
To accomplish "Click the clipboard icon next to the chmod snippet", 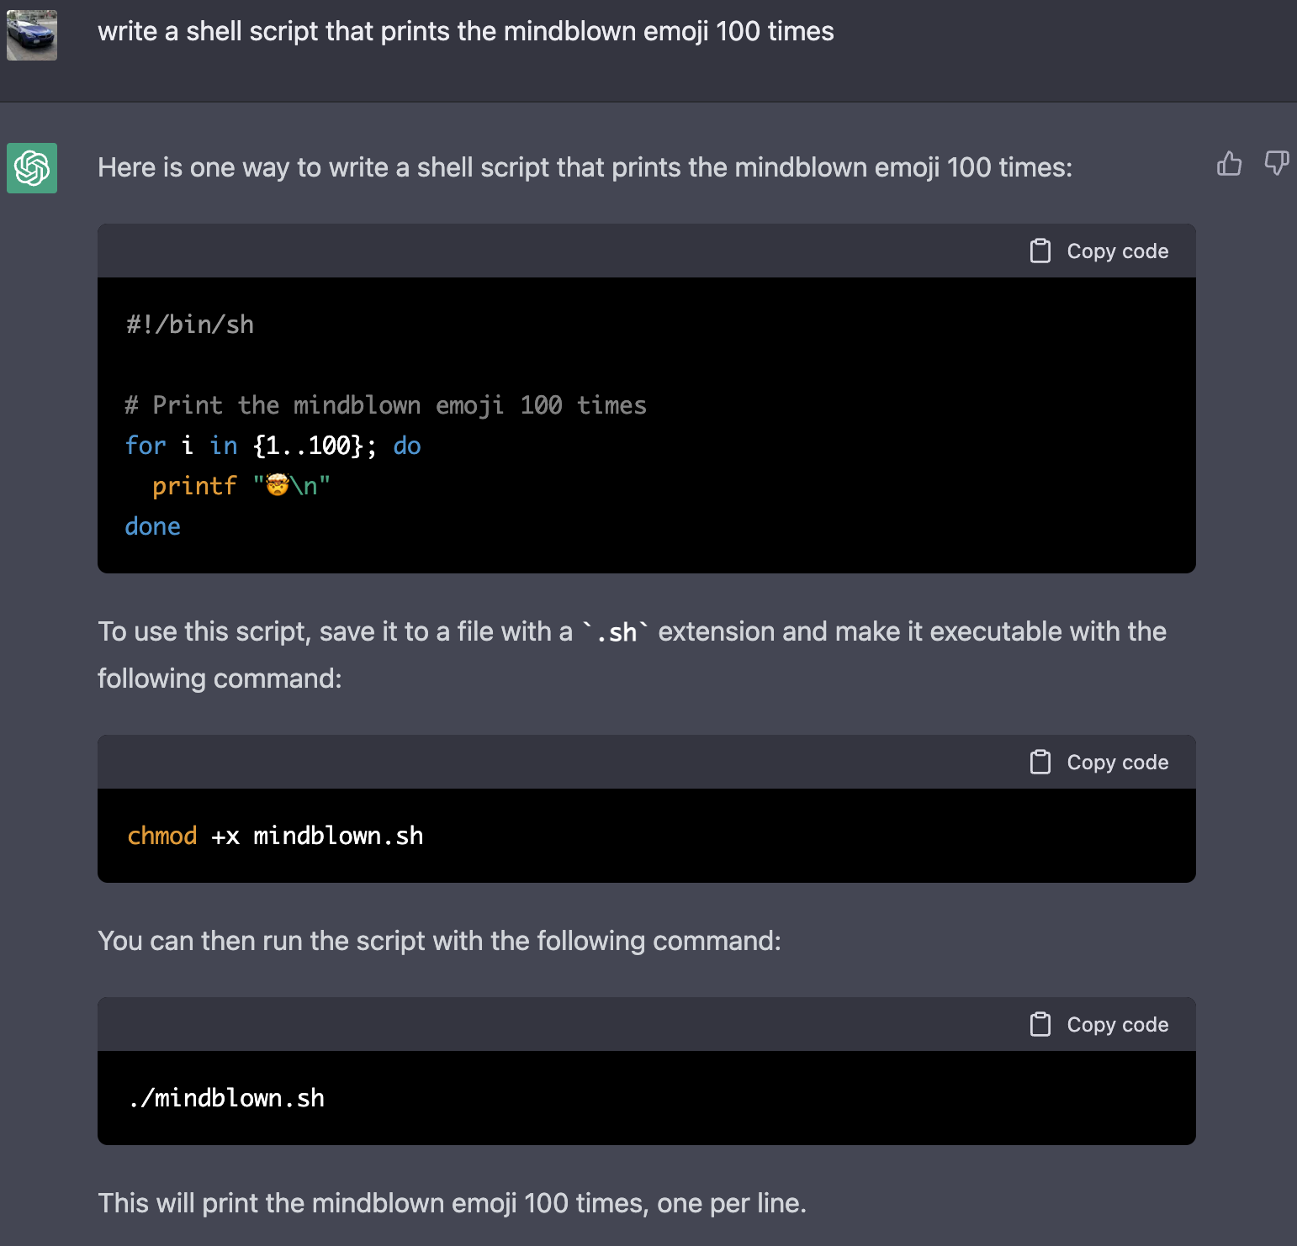I will point(1041,762).
